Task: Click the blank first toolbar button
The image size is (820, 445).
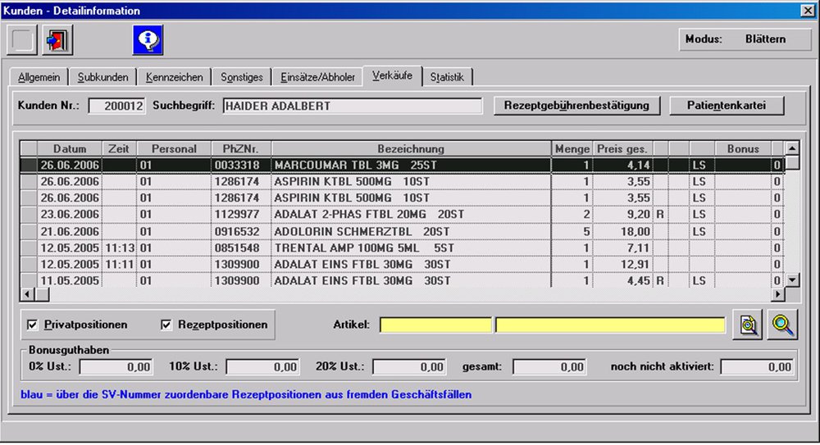Action: (22, 40)
